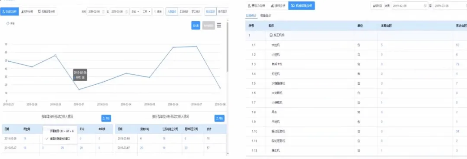Toggle 截图时隐藏当前窗口 checked menu option

click(60, 139)
